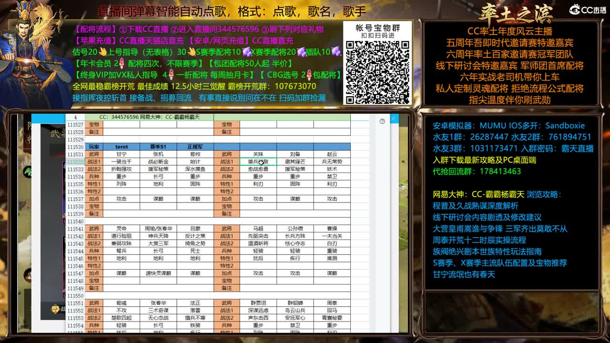Image resolution: width=610 pixels, height=343 pixels.
Task: Select row header 111529
Action: (75, 140)
